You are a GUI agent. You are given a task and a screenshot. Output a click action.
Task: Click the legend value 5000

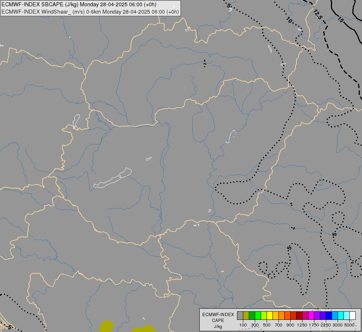[x=349, y=325]
